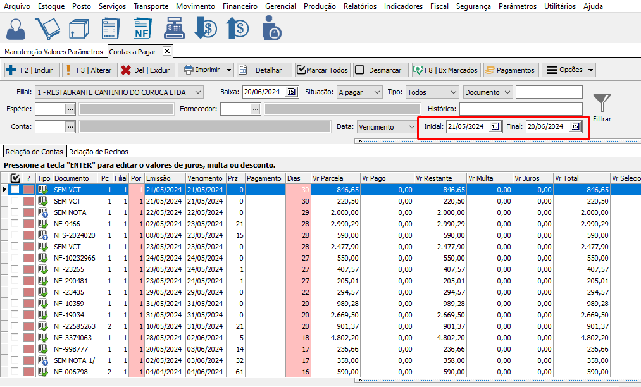Tick the checkbox for row NF-23265

15,269
